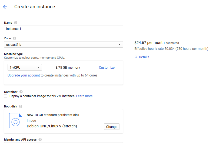Screen dimensions: 216x143
Task: Focus the Name field containing instance-1
Action: click(x=64, y=29)
